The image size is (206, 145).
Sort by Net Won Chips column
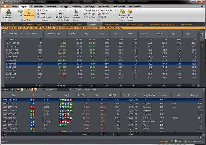pos(54,34)
